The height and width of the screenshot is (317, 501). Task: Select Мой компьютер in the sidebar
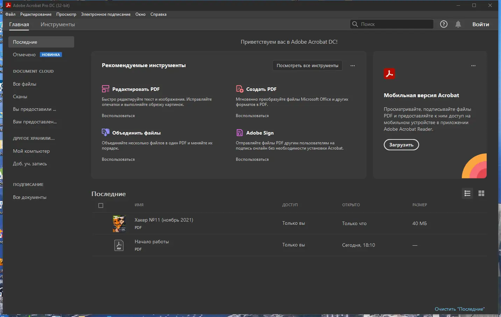pyautogui.click(x=31, y=151)
